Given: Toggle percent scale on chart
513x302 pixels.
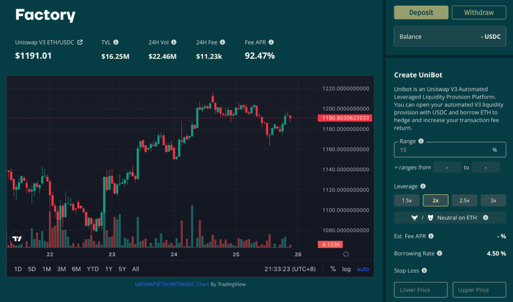Looking at the screenshot, I should click(x=333, y=269).
